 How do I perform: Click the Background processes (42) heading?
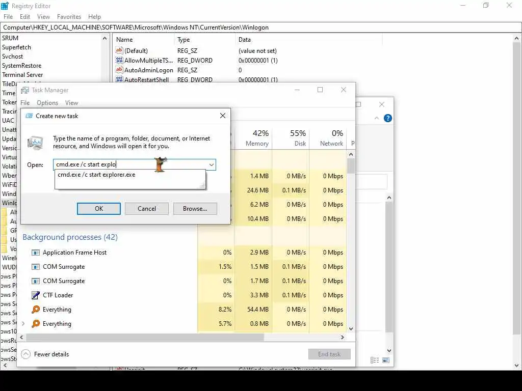[70, 237]
